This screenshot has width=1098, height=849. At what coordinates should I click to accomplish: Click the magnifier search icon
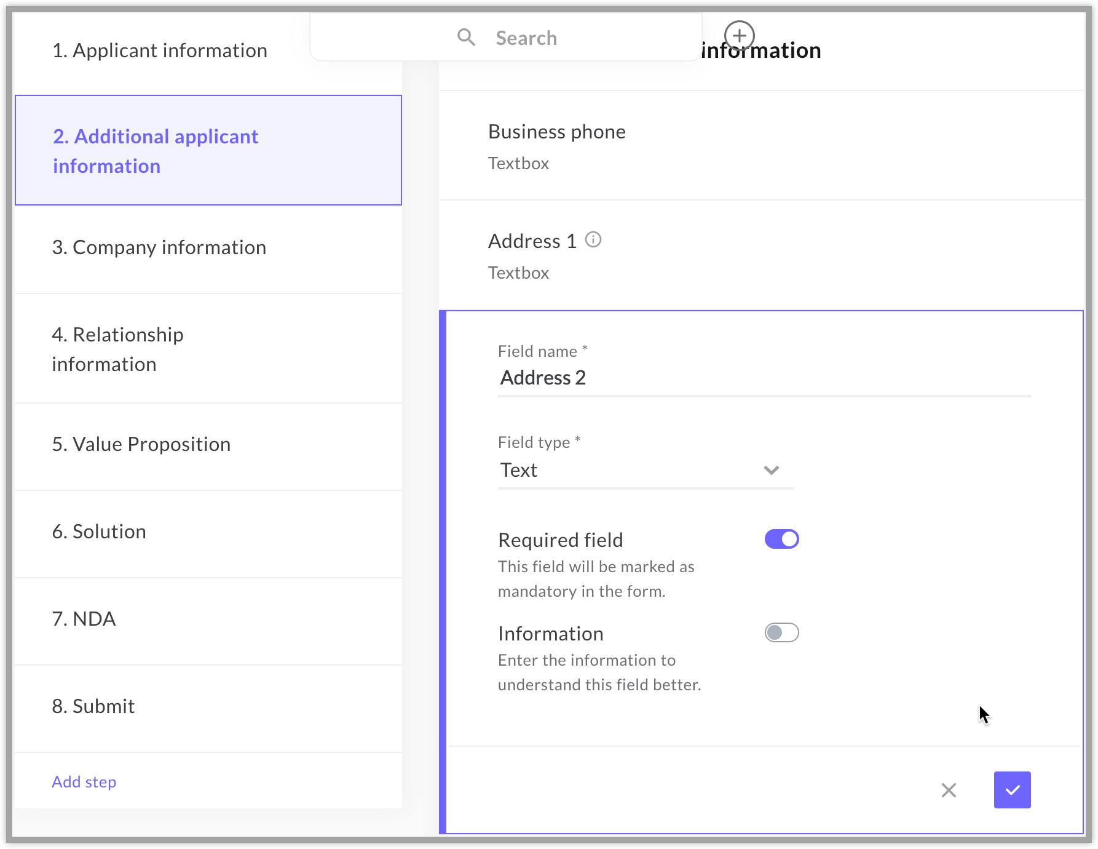pyautogui.click(x=466, y=38)
